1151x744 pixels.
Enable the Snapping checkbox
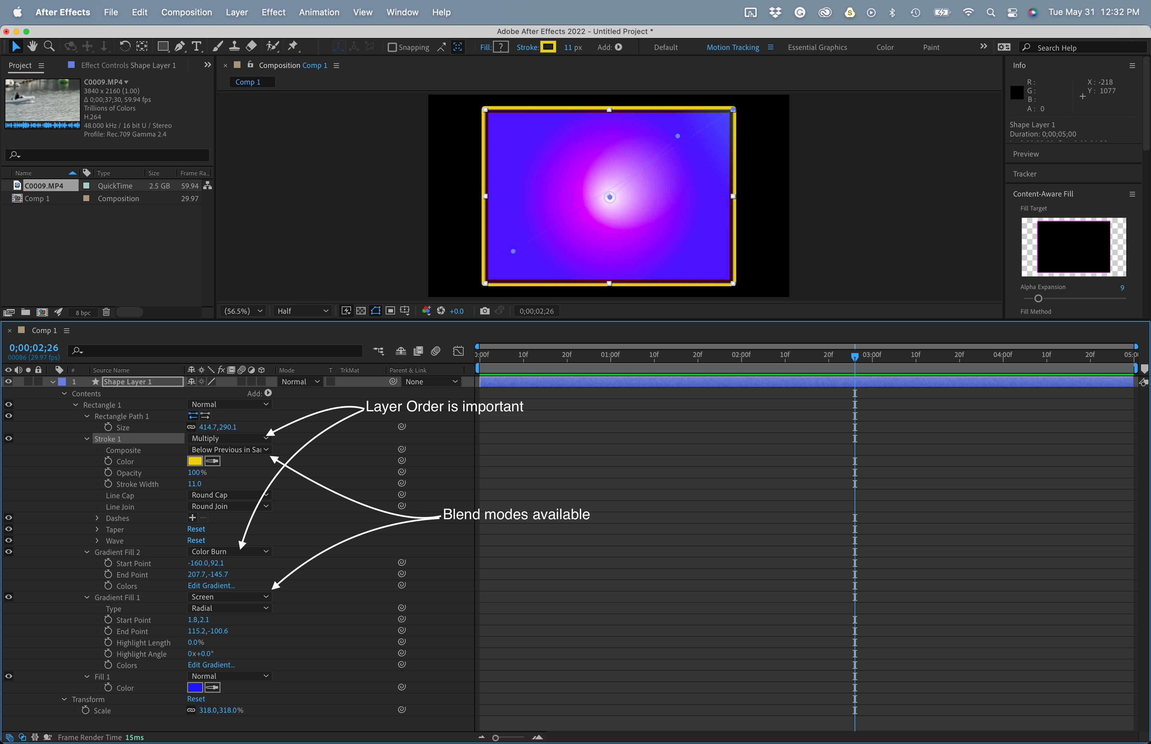[x=392, y=47]
